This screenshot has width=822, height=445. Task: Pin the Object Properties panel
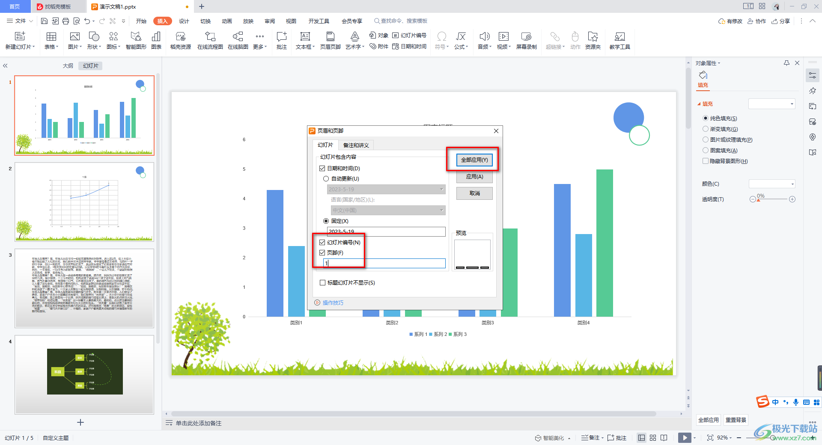point(786,63)
